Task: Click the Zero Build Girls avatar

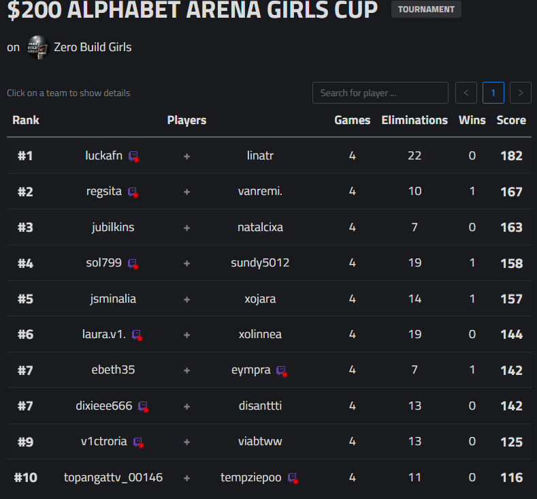Action: click(38, 47)
